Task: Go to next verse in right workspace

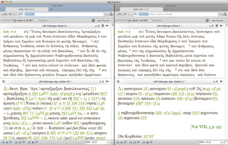Action: pos(125,142)
